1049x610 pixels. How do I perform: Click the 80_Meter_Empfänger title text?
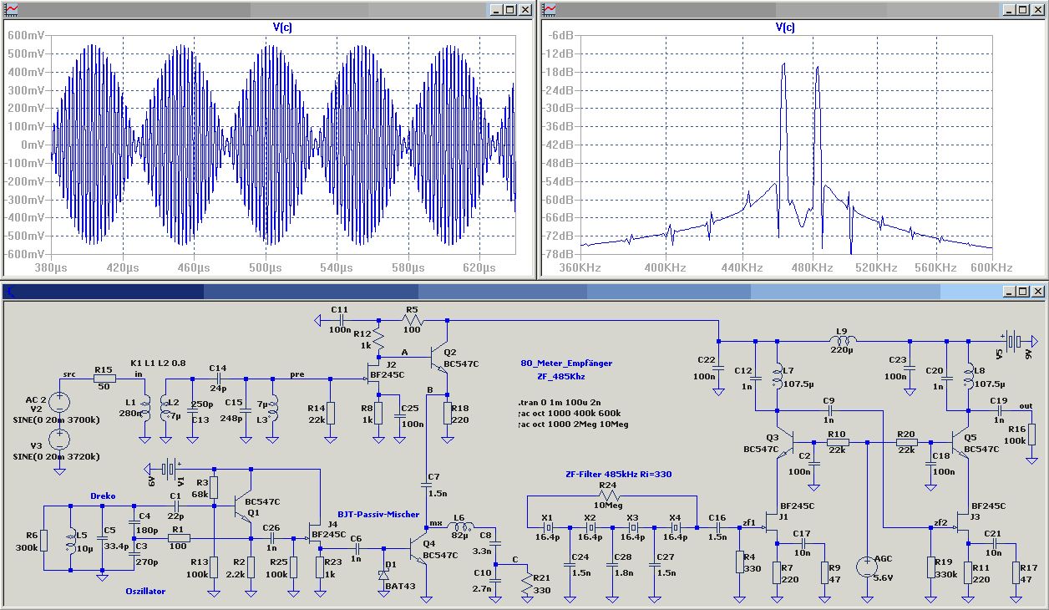565,363
